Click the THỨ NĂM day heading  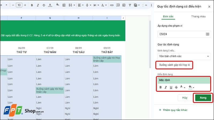[x=50, y=52]
